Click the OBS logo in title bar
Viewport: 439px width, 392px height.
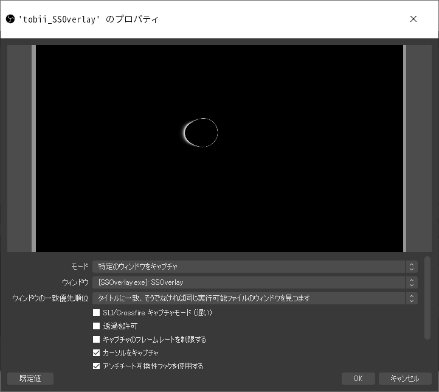tap(10, 19)
